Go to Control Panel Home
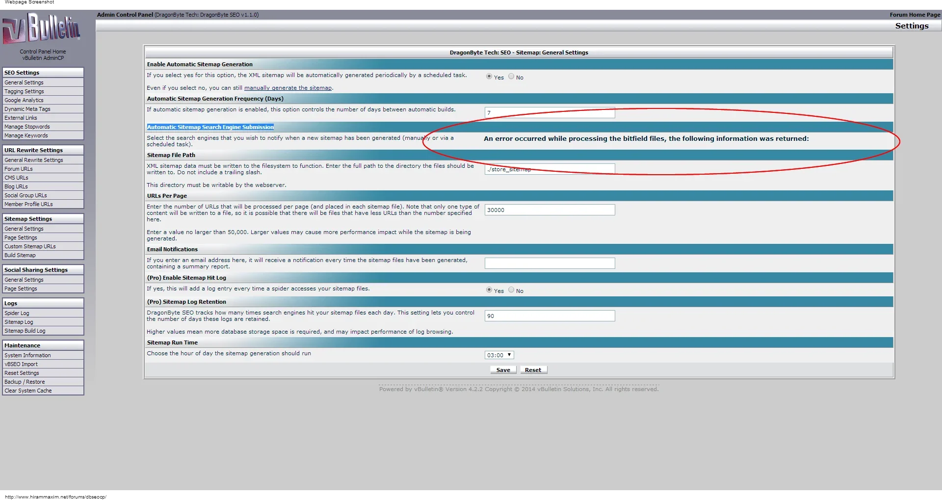The image size is (942, 500). 43,52
